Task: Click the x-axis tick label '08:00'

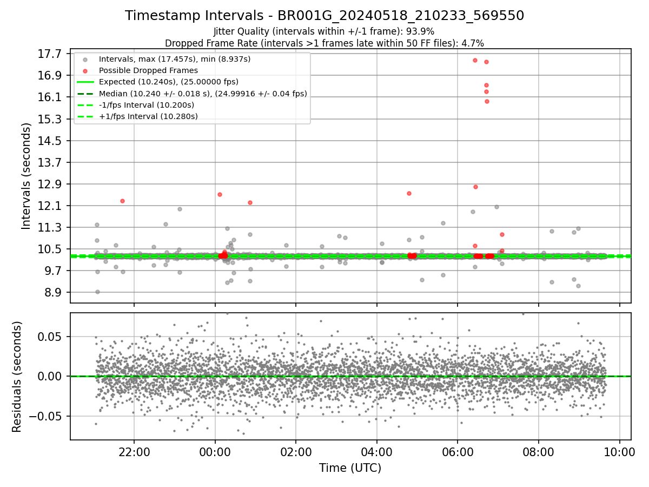Action: pos(539,451)
